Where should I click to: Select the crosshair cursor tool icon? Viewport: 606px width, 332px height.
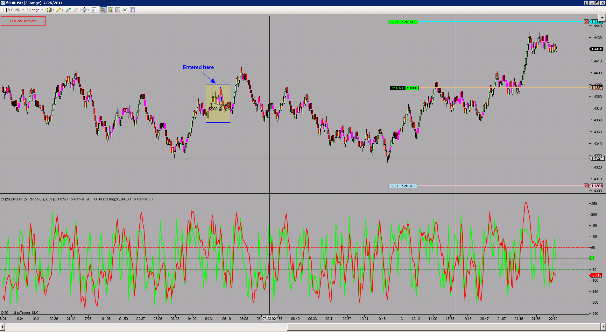(84, 10)
